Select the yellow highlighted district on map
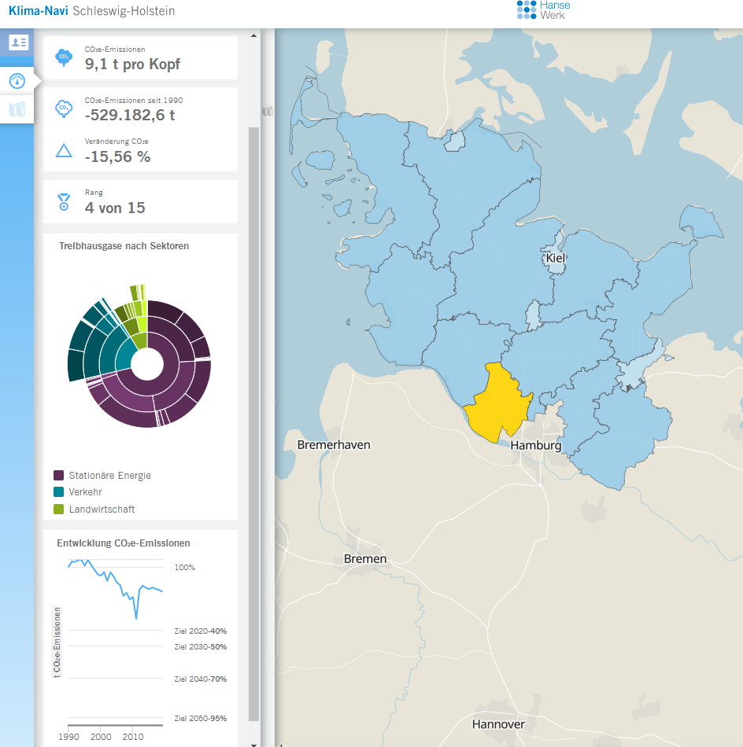 point(497,401)
